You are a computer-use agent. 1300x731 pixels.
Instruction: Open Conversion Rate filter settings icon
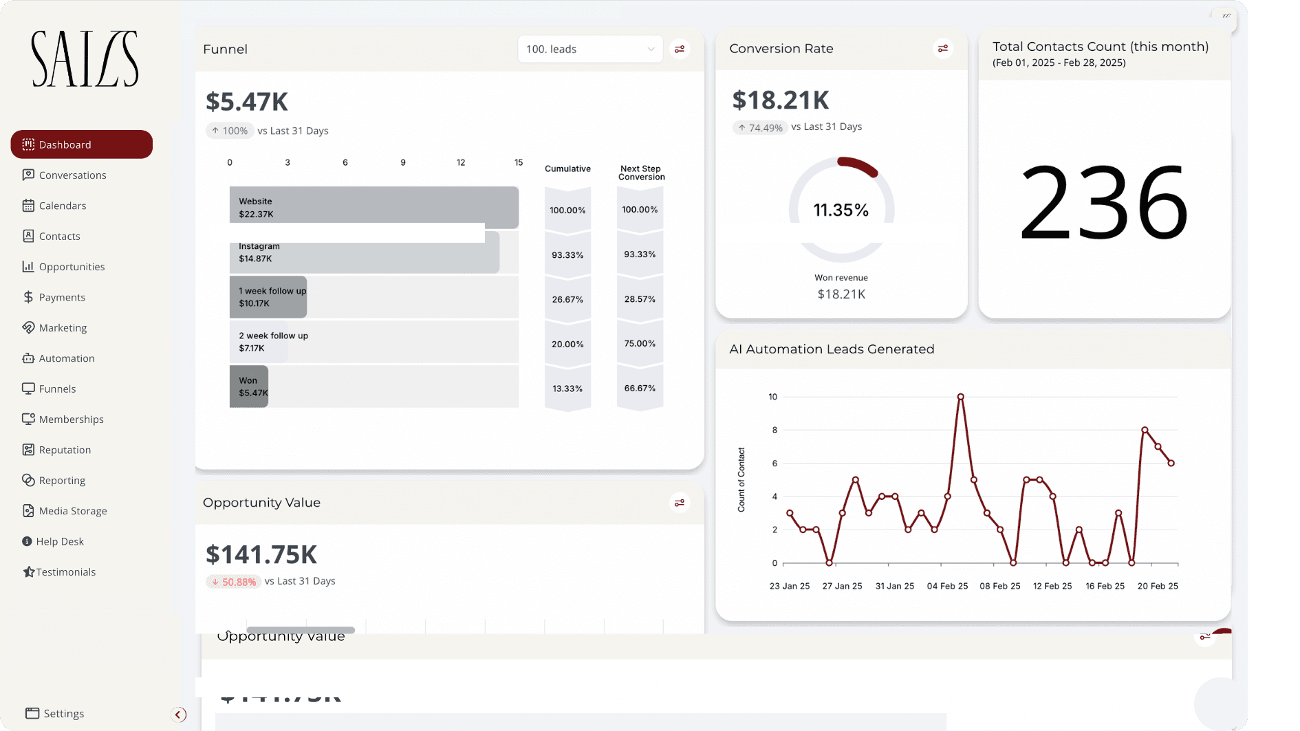pos(942,48)
